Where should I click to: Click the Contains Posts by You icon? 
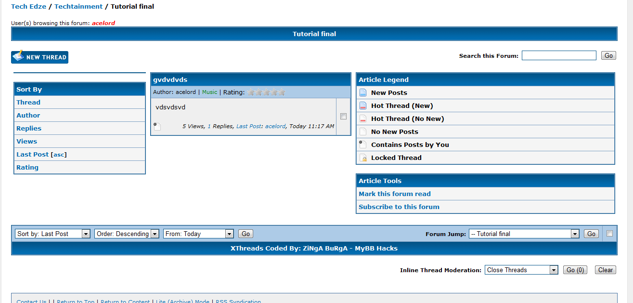(362, 145)
